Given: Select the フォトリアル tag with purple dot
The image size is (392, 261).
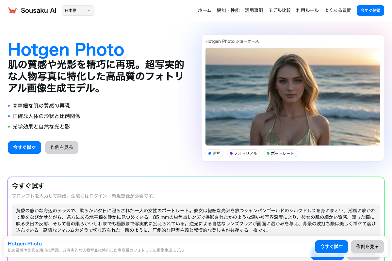Looking at the screenshot, I should [x=243, y=153].
